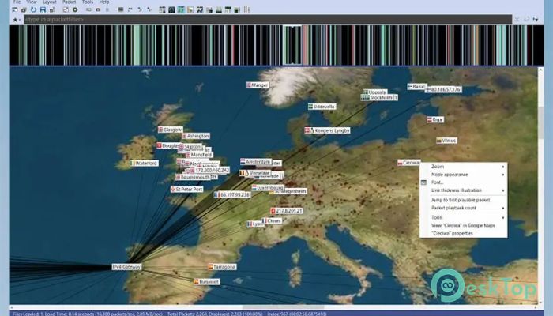
Task: Open the Layout menu in menu bar
Action: 50,2
